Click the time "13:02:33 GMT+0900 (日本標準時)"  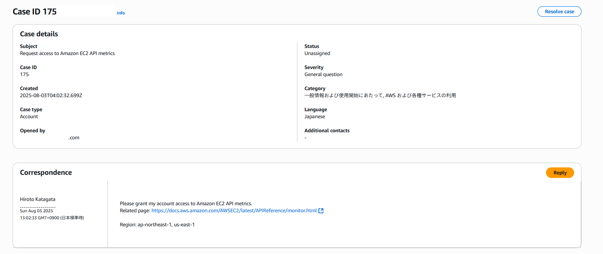coord(52,218)
